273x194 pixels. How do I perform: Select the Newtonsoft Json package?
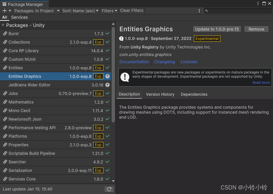tap(56, 119)
